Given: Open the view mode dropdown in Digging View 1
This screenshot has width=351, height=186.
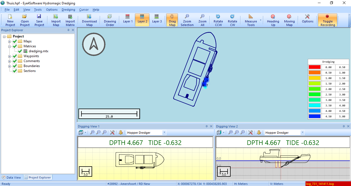Looking at the screenshot, I should pyautogui.click(x=86, y=133).
